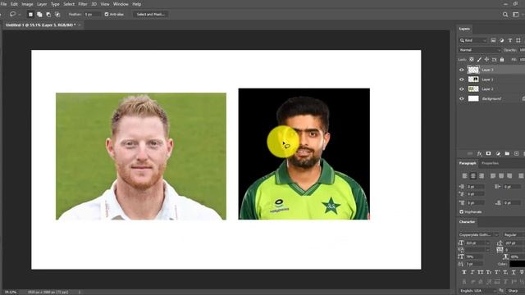The image size is (525, 295).
Task: Filter layers by shape layers icon
Action: (x=518, y=40)
